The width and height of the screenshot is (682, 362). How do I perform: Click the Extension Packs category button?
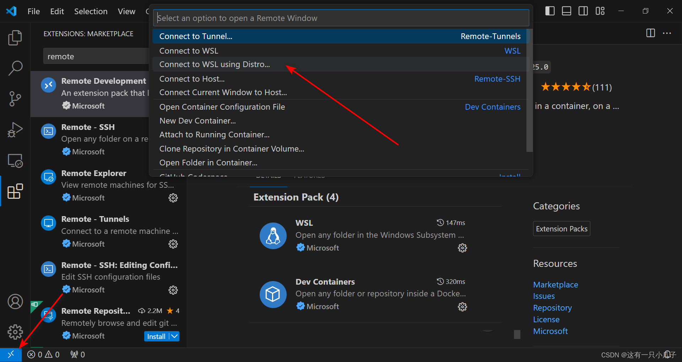point(562,229)
